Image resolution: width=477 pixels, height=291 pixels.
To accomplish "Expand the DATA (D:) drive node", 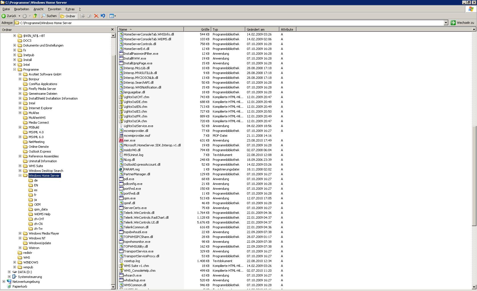I will (x=9, y=272).
